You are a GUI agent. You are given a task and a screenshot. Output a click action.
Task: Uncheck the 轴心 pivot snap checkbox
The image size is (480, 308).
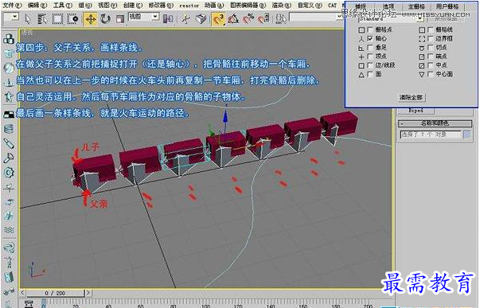point(370,38)
